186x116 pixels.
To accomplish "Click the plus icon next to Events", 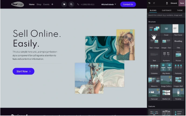I will pos(52,4).
